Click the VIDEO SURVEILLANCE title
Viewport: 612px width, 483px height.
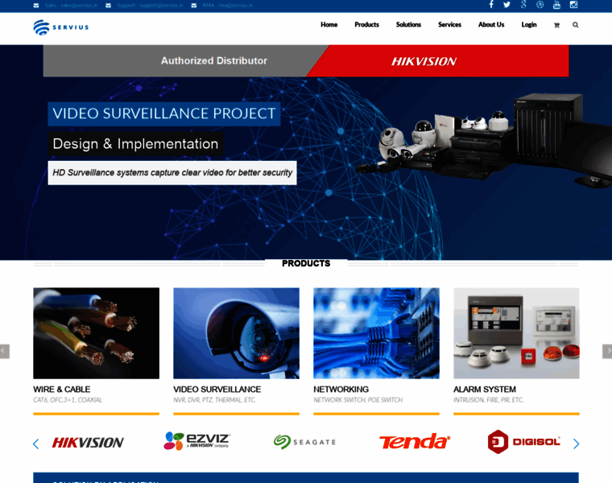pyautogui.click(x=217, y=390)
